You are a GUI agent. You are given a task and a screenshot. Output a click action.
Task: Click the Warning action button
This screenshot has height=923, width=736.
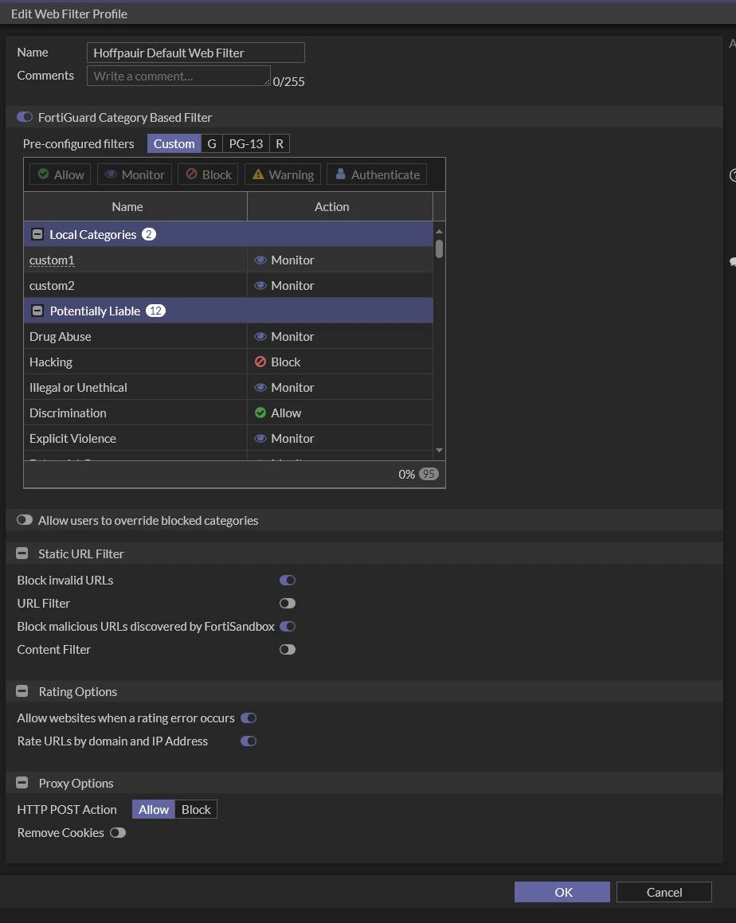coord(283,175)
